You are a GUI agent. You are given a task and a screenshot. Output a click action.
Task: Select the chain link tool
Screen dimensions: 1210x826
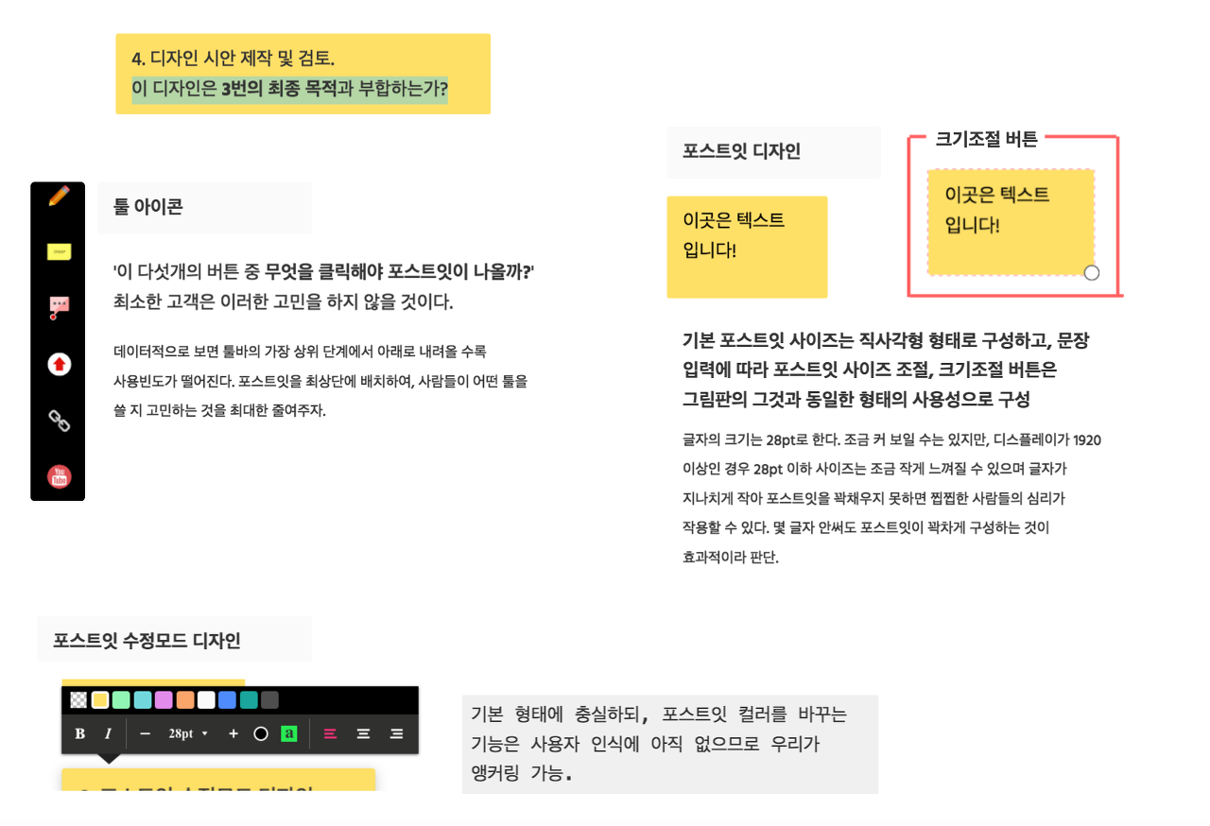59,421
